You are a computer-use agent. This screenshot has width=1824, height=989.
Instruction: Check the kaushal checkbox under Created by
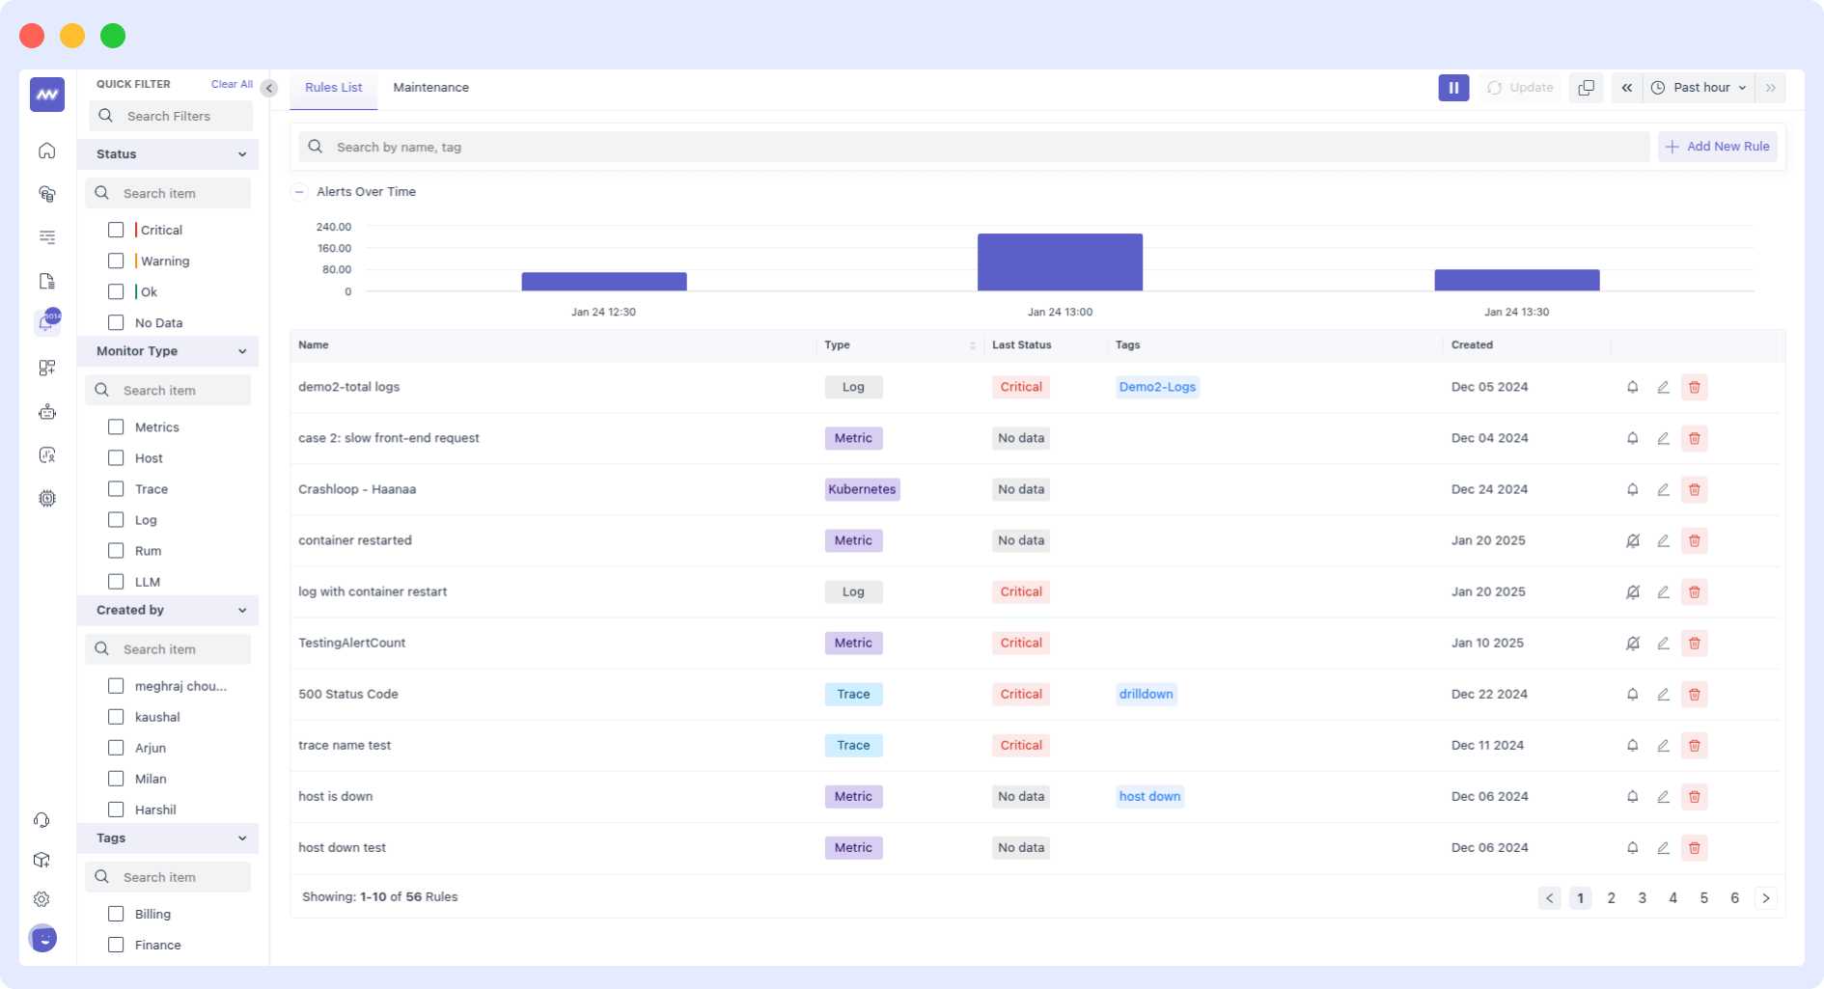click(116, 717)
